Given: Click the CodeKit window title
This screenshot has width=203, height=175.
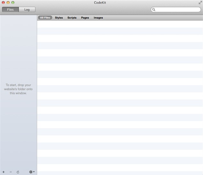Looking at the screenshot, I should point(100,3).
